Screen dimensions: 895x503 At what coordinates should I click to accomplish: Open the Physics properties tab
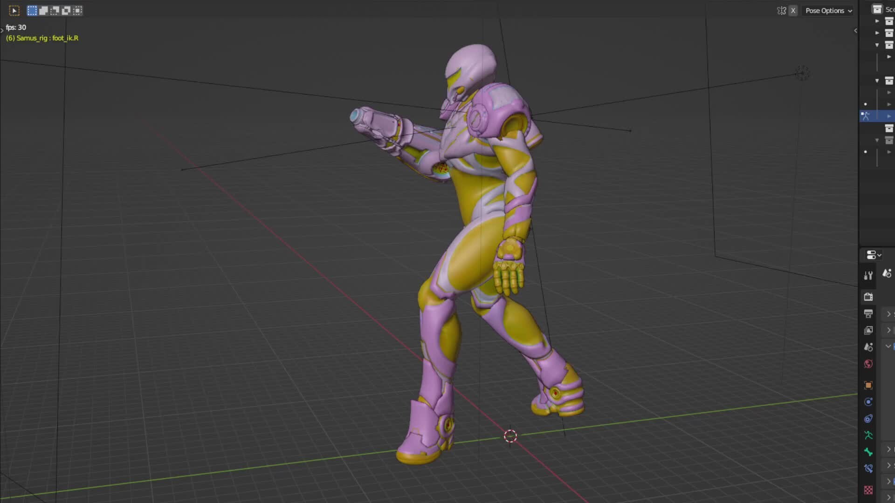[x=868, y=419]
